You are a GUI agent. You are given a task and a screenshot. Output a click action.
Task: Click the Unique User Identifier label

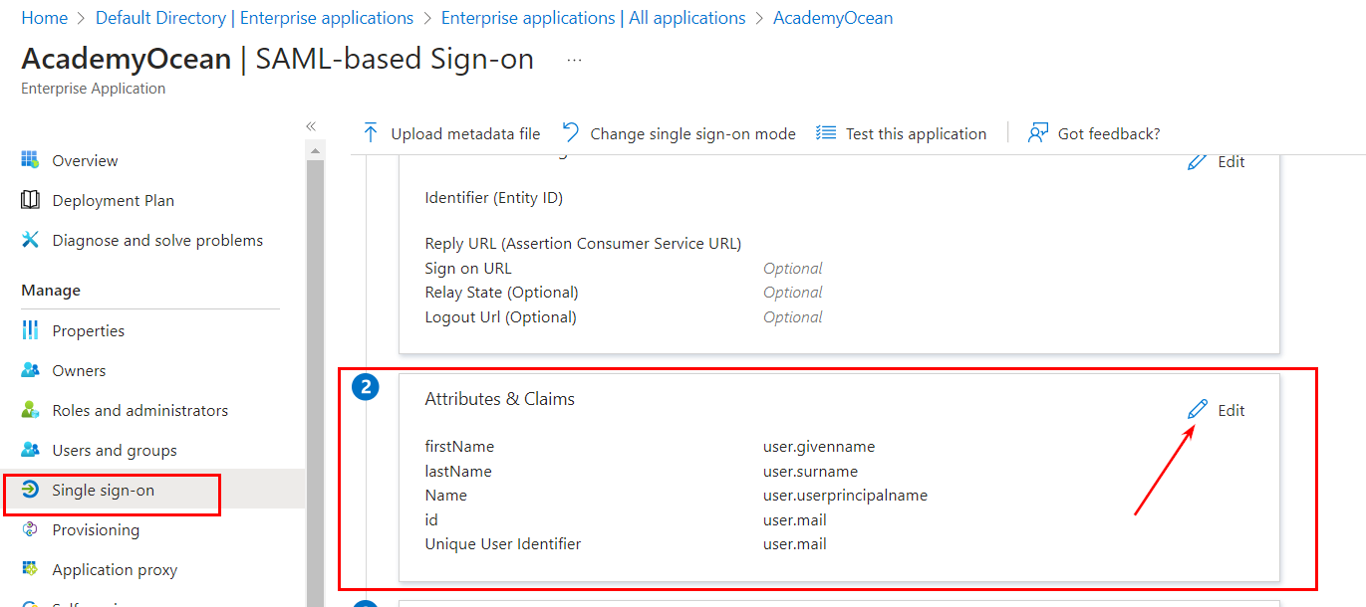click(503, 543)
